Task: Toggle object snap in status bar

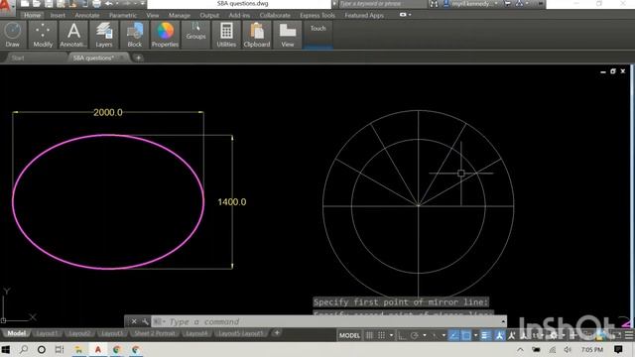Action: tap(466, 335)
